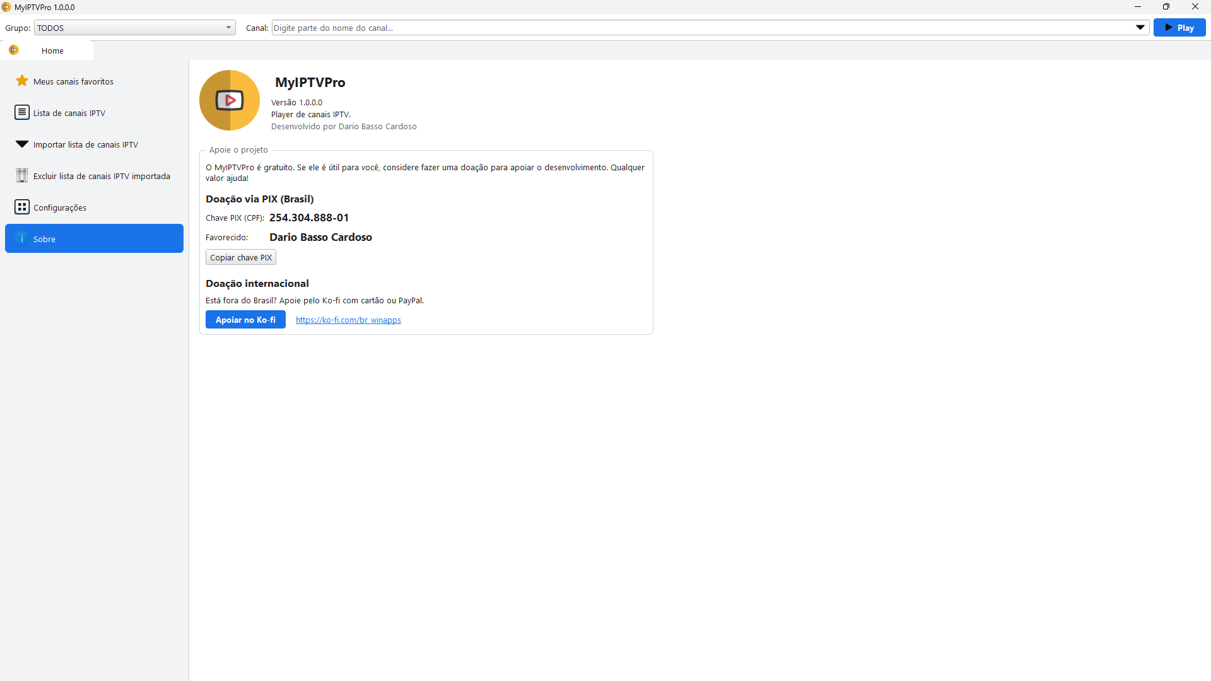The image size is (1211, 681).
Task: Click the IPTV channel list icon
Action: point(22,112)
